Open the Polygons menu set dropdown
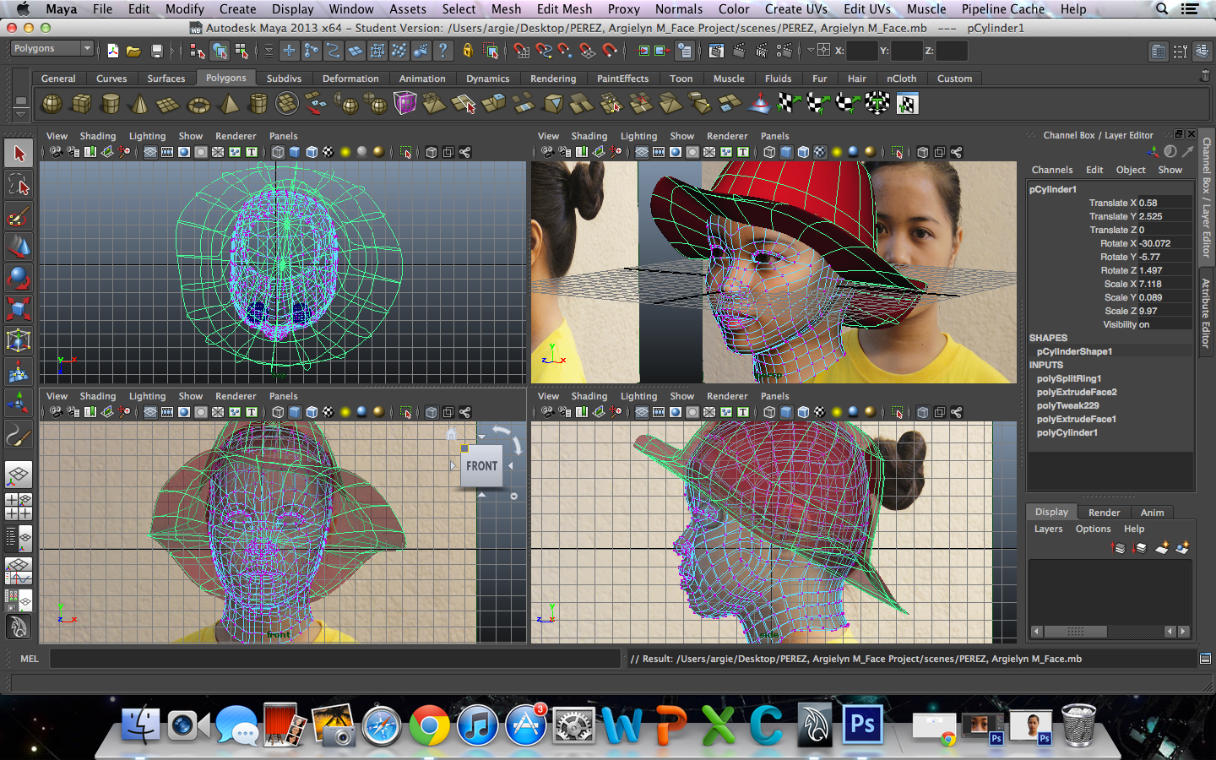 (52, 49)
